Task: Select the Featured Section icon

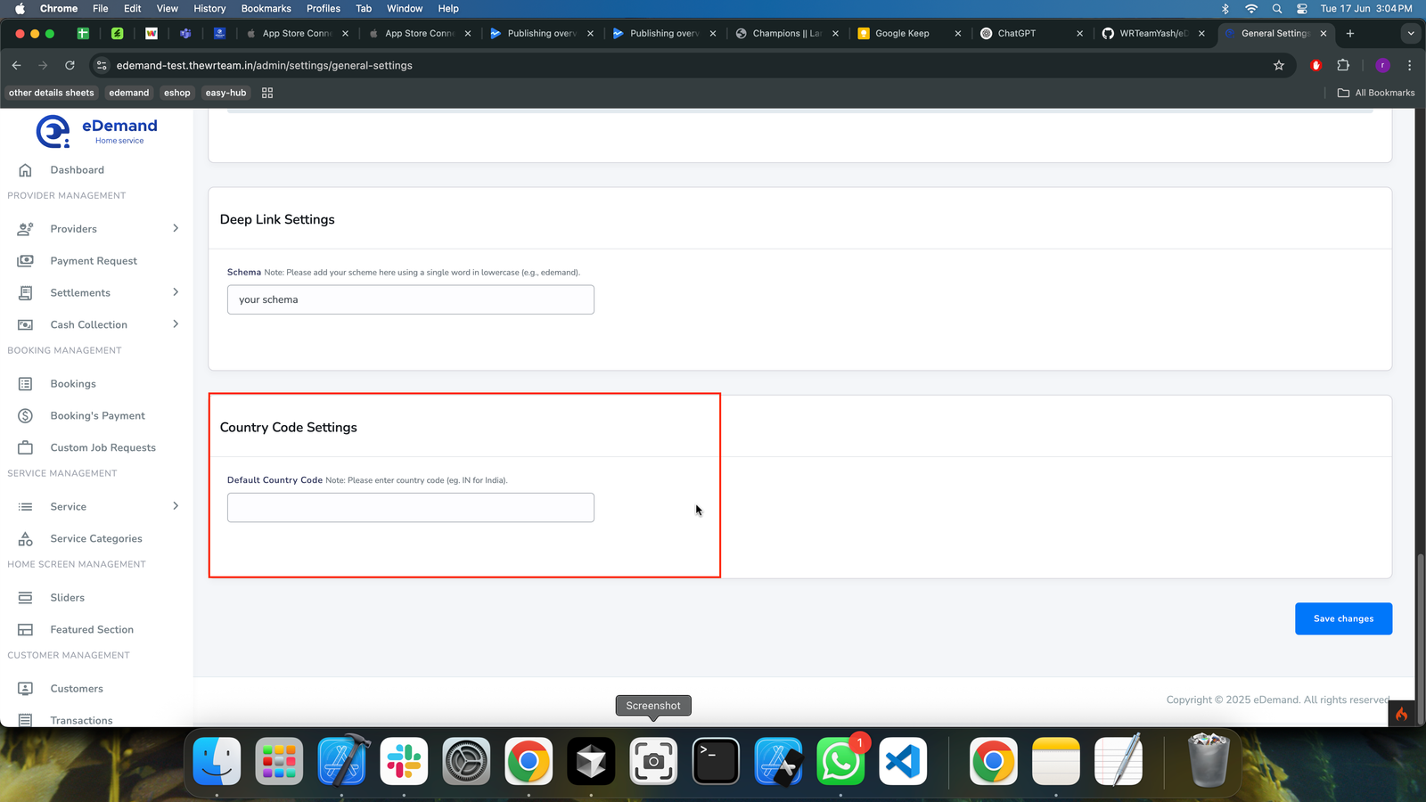Action: click(x=25, y=629)
